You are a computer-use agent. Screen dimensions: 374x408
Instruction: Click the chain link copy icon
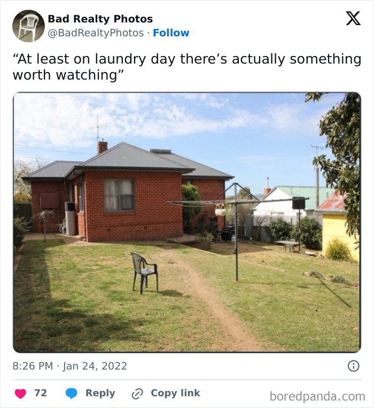pyautogui.click(x=137, y=394)
